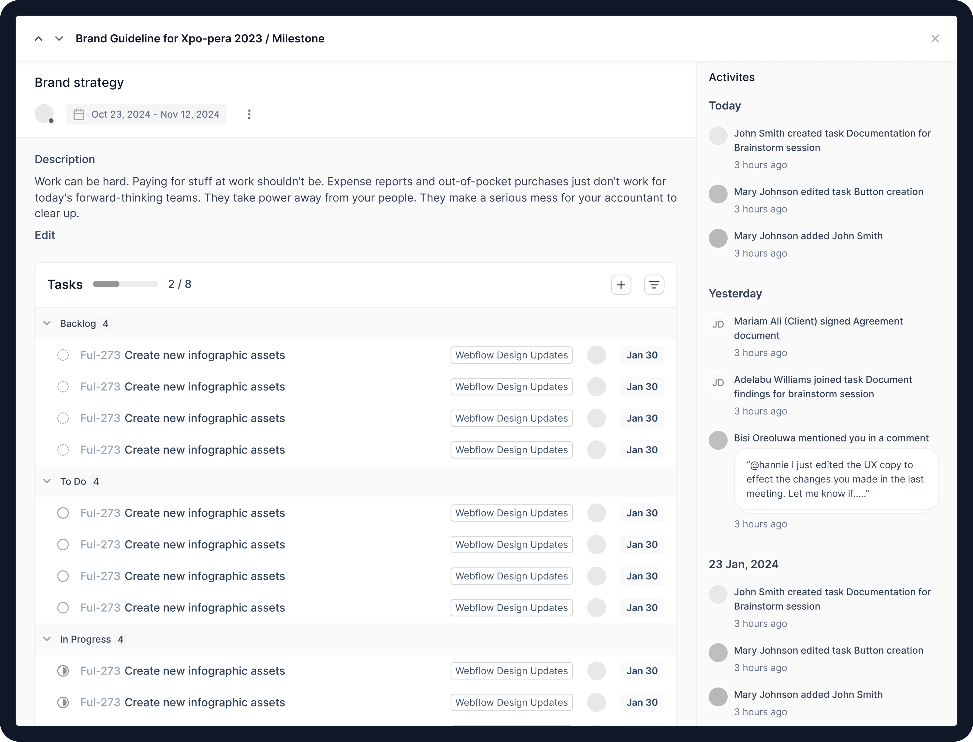Open the fourth To Do task title
Viewport: 973px width, 742px height.
[x=205, y=608]
